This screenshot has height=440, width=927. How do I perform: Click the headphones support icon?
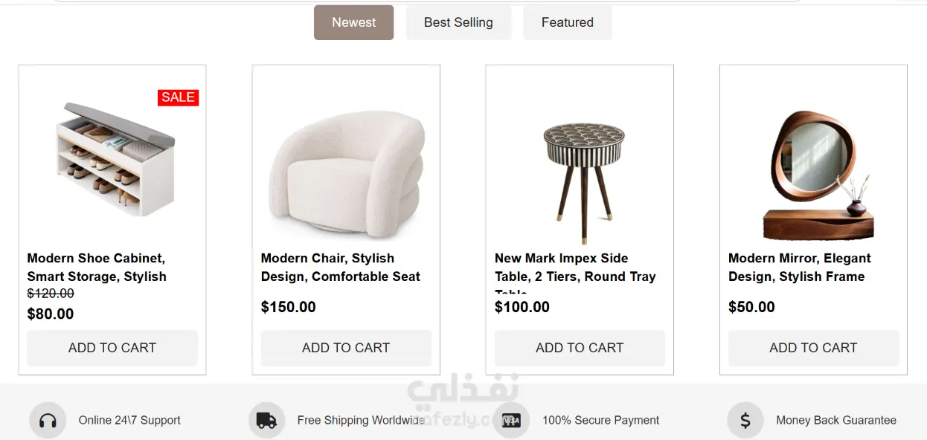pos(48,421)
